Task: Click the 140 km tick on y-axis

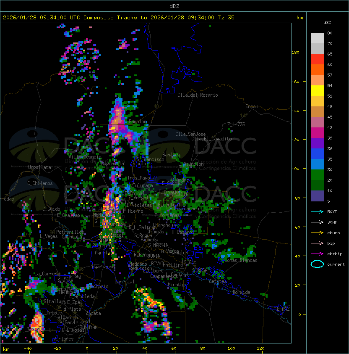Action: coord(295,111)
